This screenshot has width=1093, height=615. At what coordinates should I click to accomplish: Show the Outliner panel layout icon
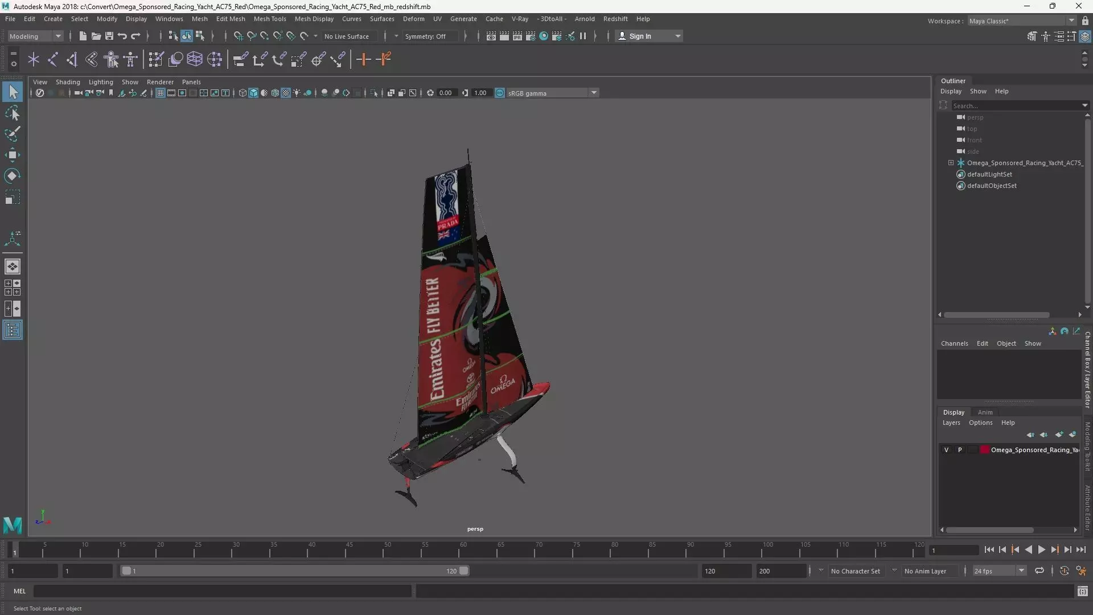point(13,330)
